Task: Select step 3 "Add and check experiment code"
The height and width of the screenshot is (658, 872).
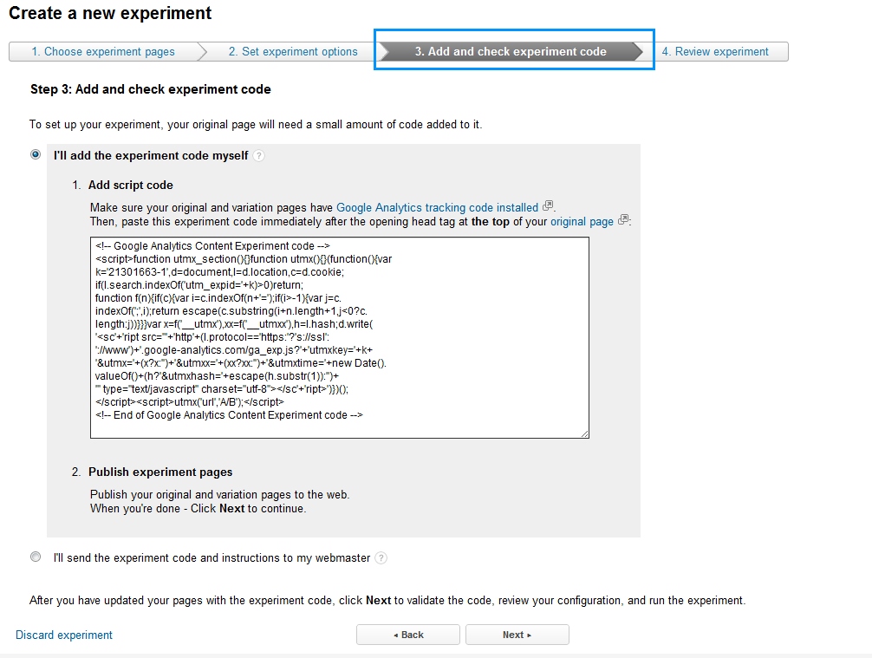Action: (x=511, y=52)
